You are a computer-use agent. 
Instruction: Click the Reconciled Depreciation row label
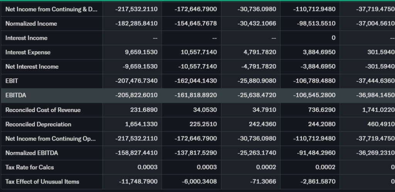coord(38,124)
